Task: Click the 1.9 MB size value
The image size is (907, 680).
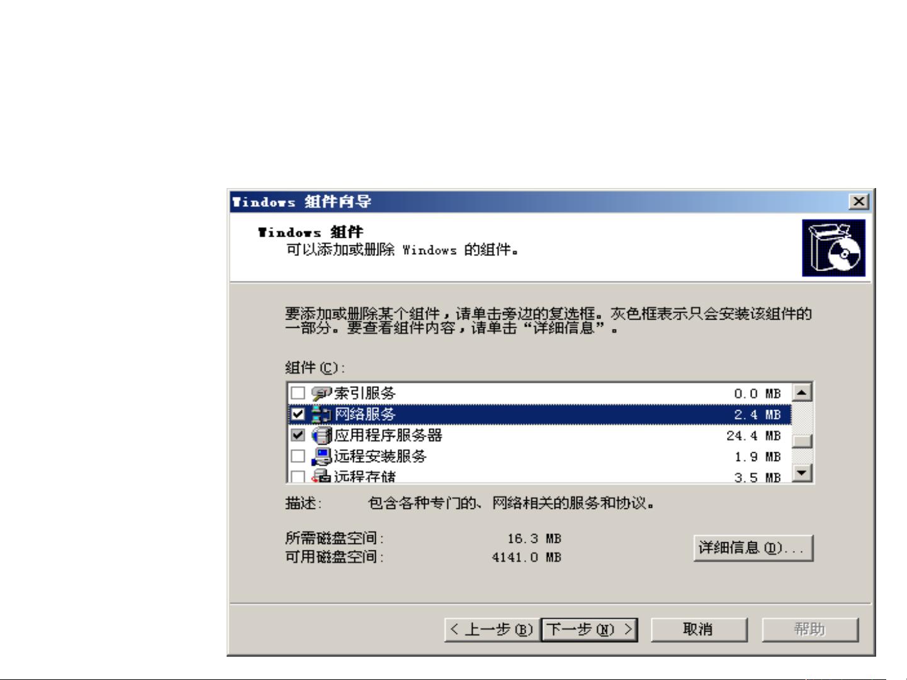Action: pyautogui.click(x=758, y=457)
